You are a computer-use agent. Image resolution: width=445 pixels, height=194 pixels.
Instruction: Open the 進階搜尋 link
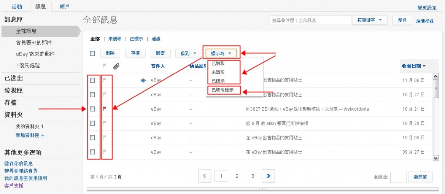pos(424,21)
